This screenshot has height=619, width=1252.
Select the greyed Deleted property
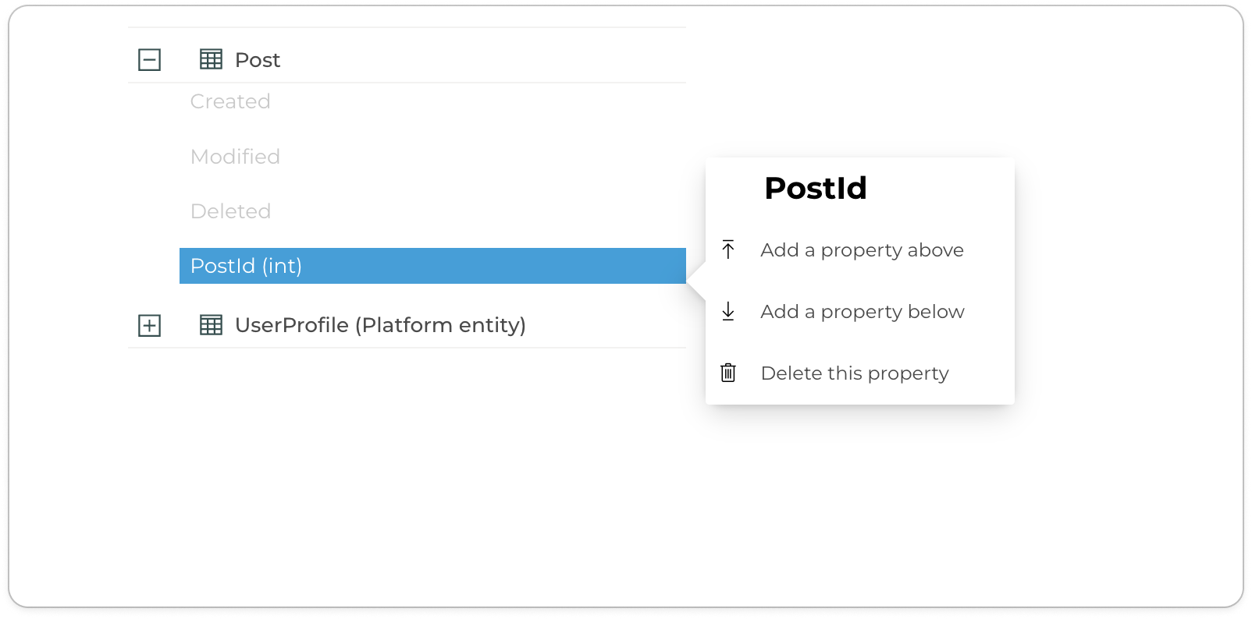tap(230, 211)
